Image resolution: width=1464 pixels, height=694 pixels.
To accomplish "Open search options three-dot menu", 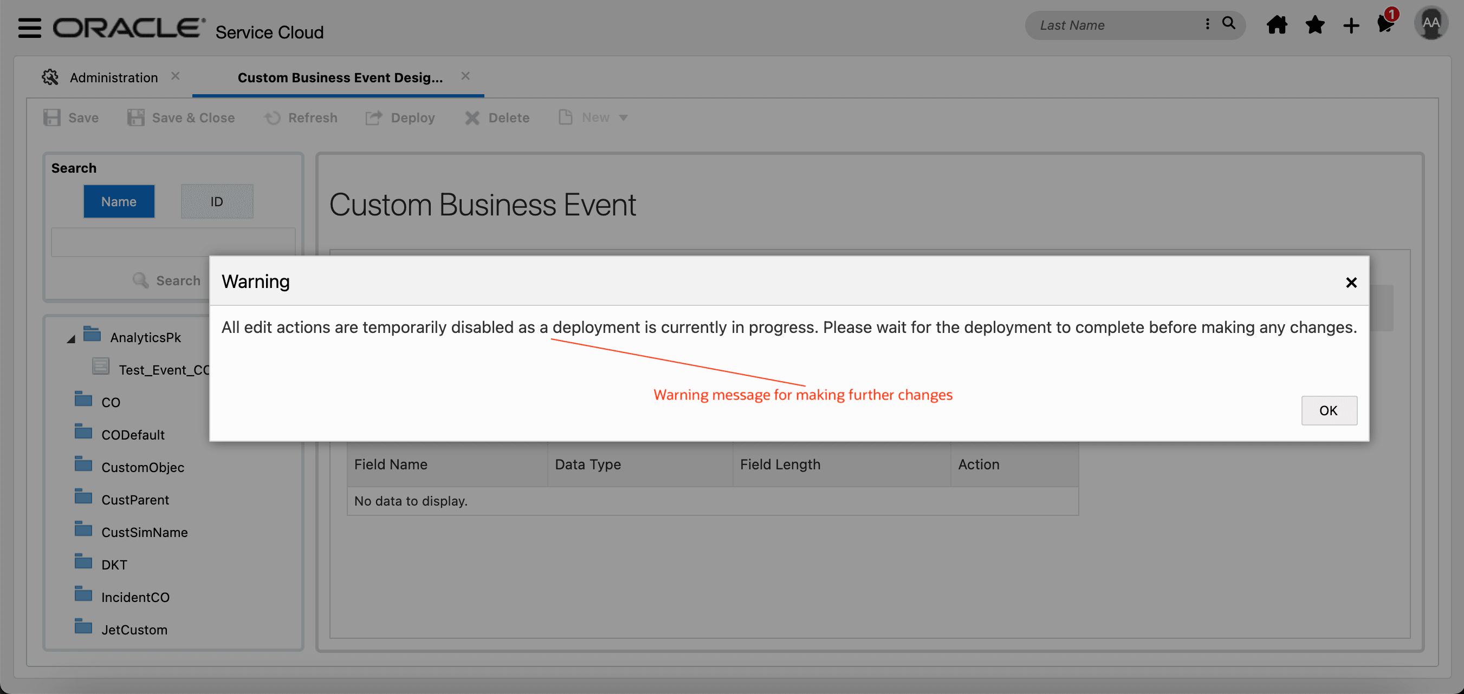I will 1207,24.
